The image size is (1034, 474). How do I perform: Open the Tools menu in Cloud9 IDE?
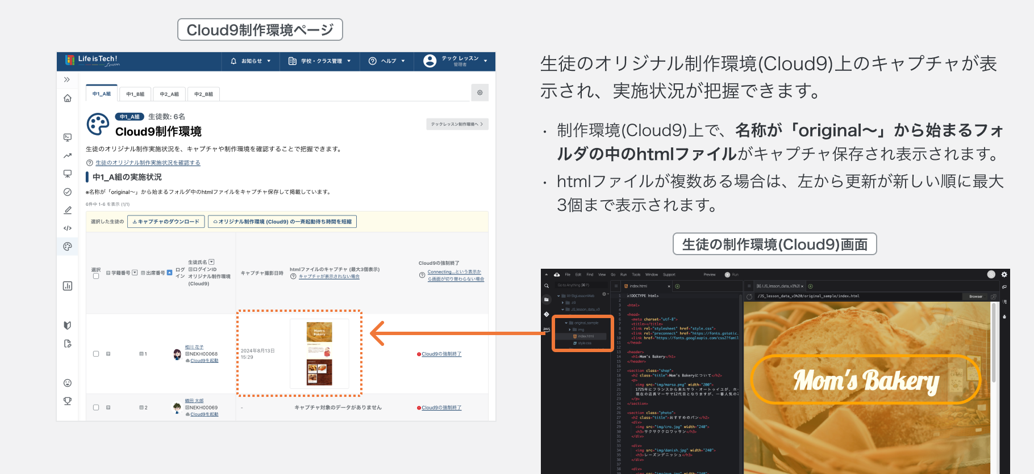[x=636, y=274]
